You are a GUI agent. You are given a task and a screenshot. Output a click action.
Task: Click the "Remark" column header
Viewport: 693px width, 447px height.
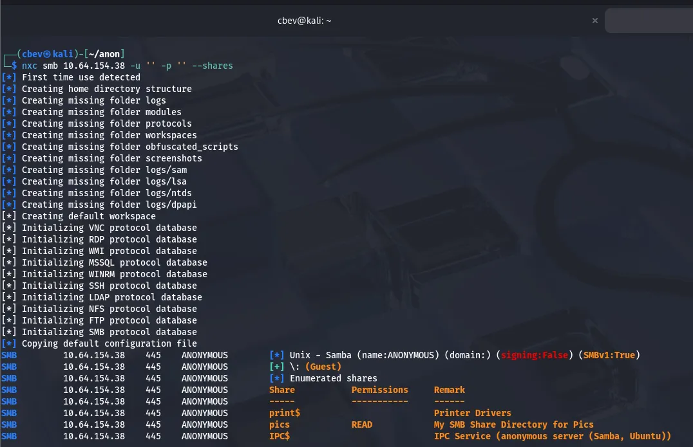point(450,390)
